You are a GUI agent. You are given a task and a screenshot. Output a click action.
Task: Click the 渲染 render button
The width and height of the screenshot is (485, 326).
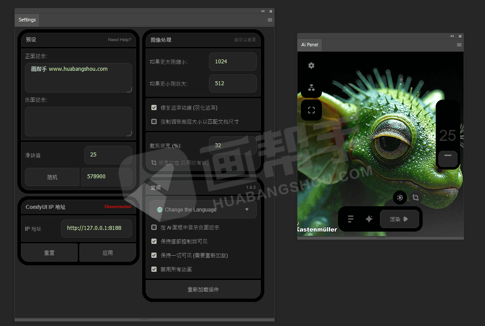[x=399, y=219]
